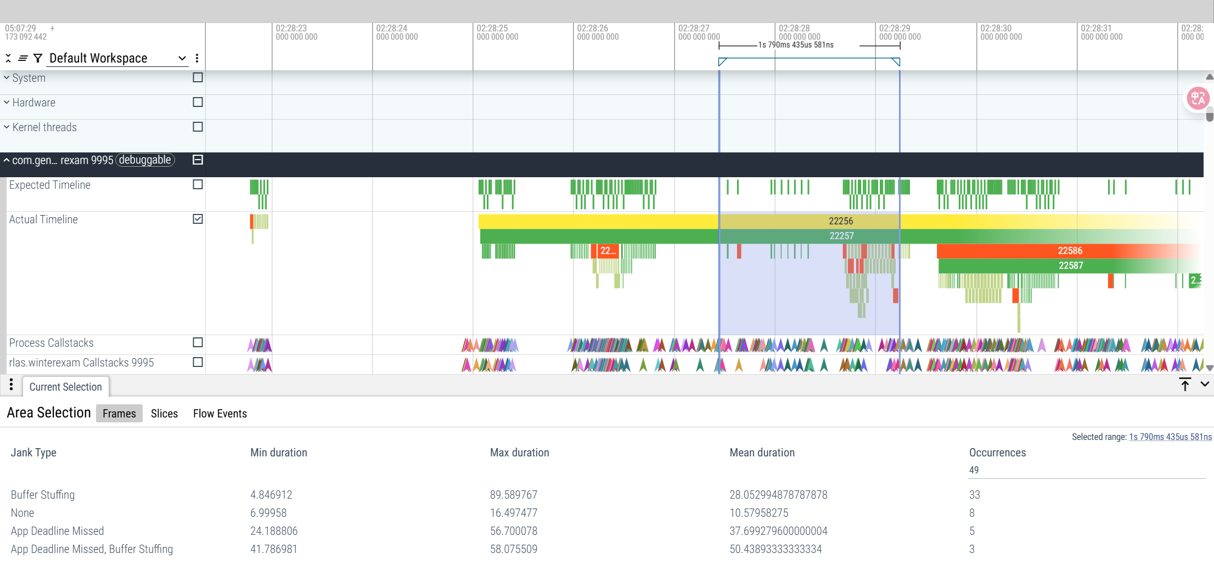Select the Current Selection tab
Screen dimensions: 1214x565
pos(66,387)
